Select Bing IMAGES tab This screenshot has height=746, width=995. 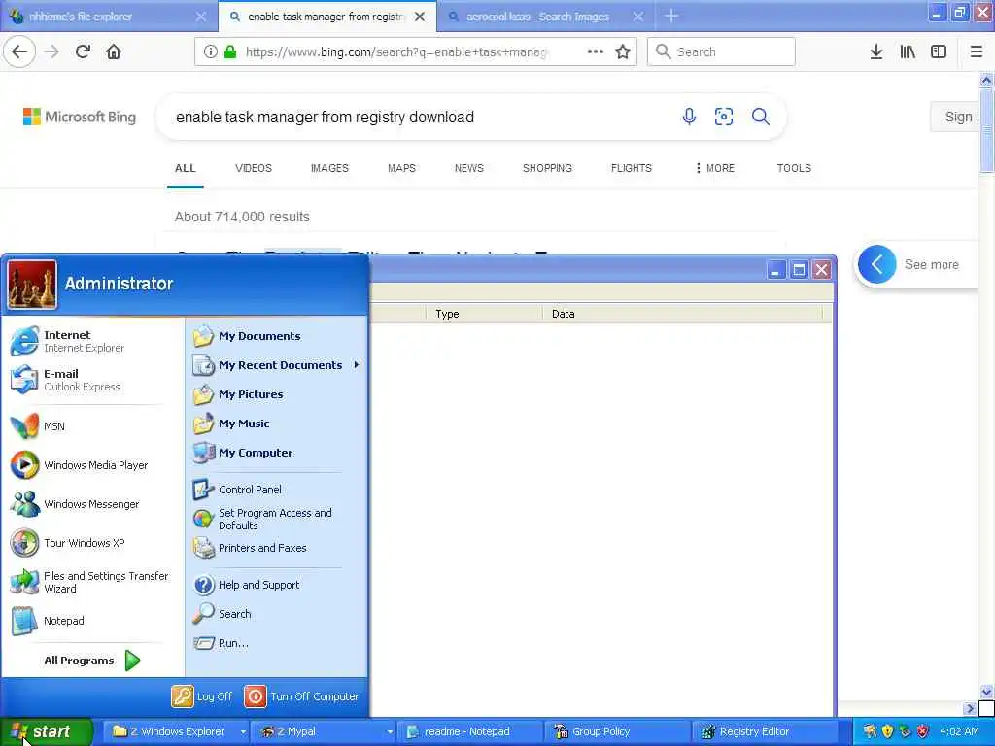(x=329, y=168)
